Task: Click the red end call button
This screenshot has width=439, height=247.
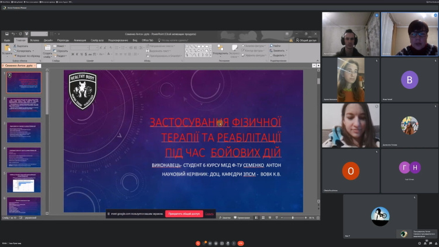Action: [241, 243]
